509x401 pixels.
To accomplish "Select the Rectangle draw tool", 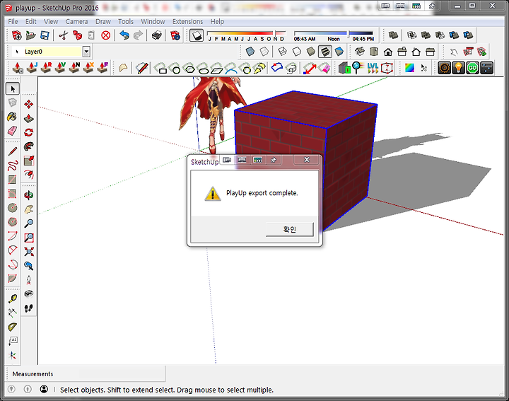I will point(12,180).
